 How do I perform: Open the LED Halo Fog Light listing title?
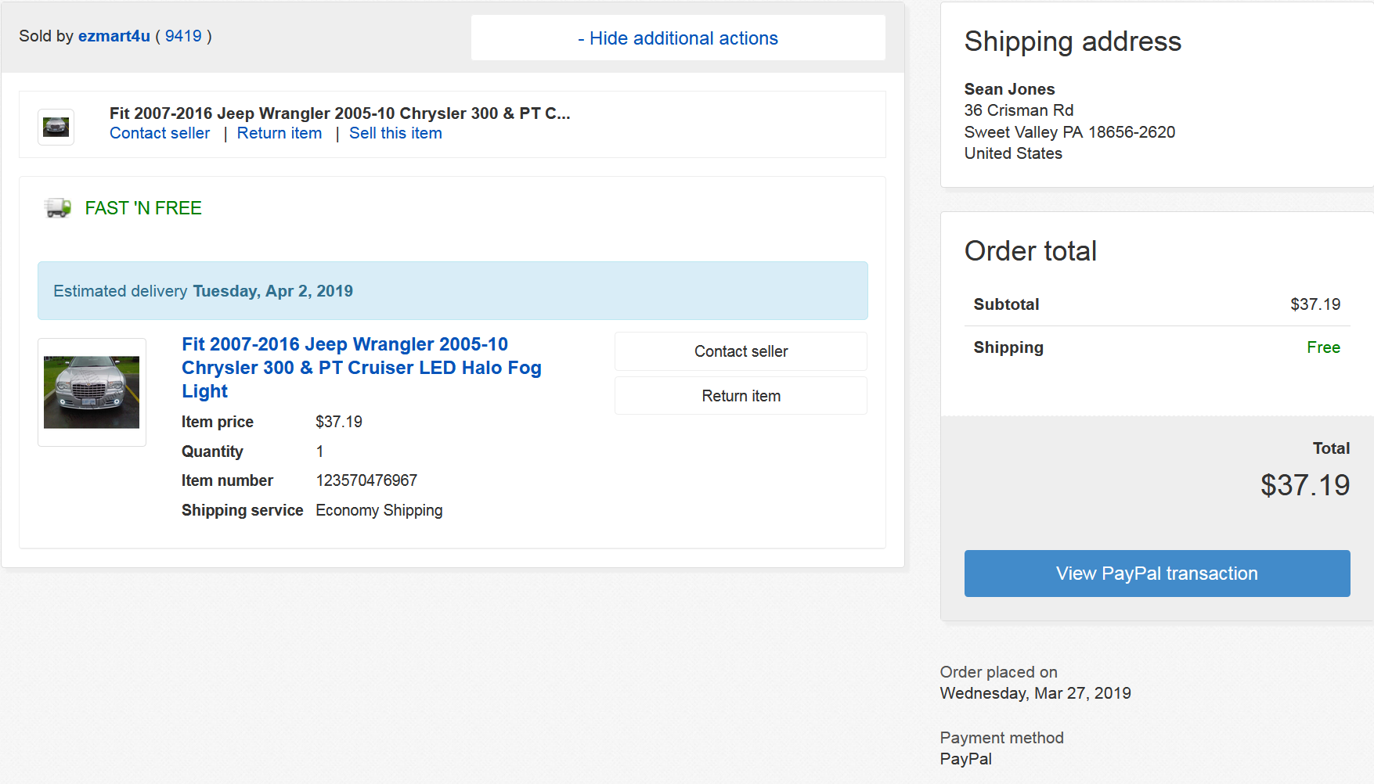[x=362, y=368]
